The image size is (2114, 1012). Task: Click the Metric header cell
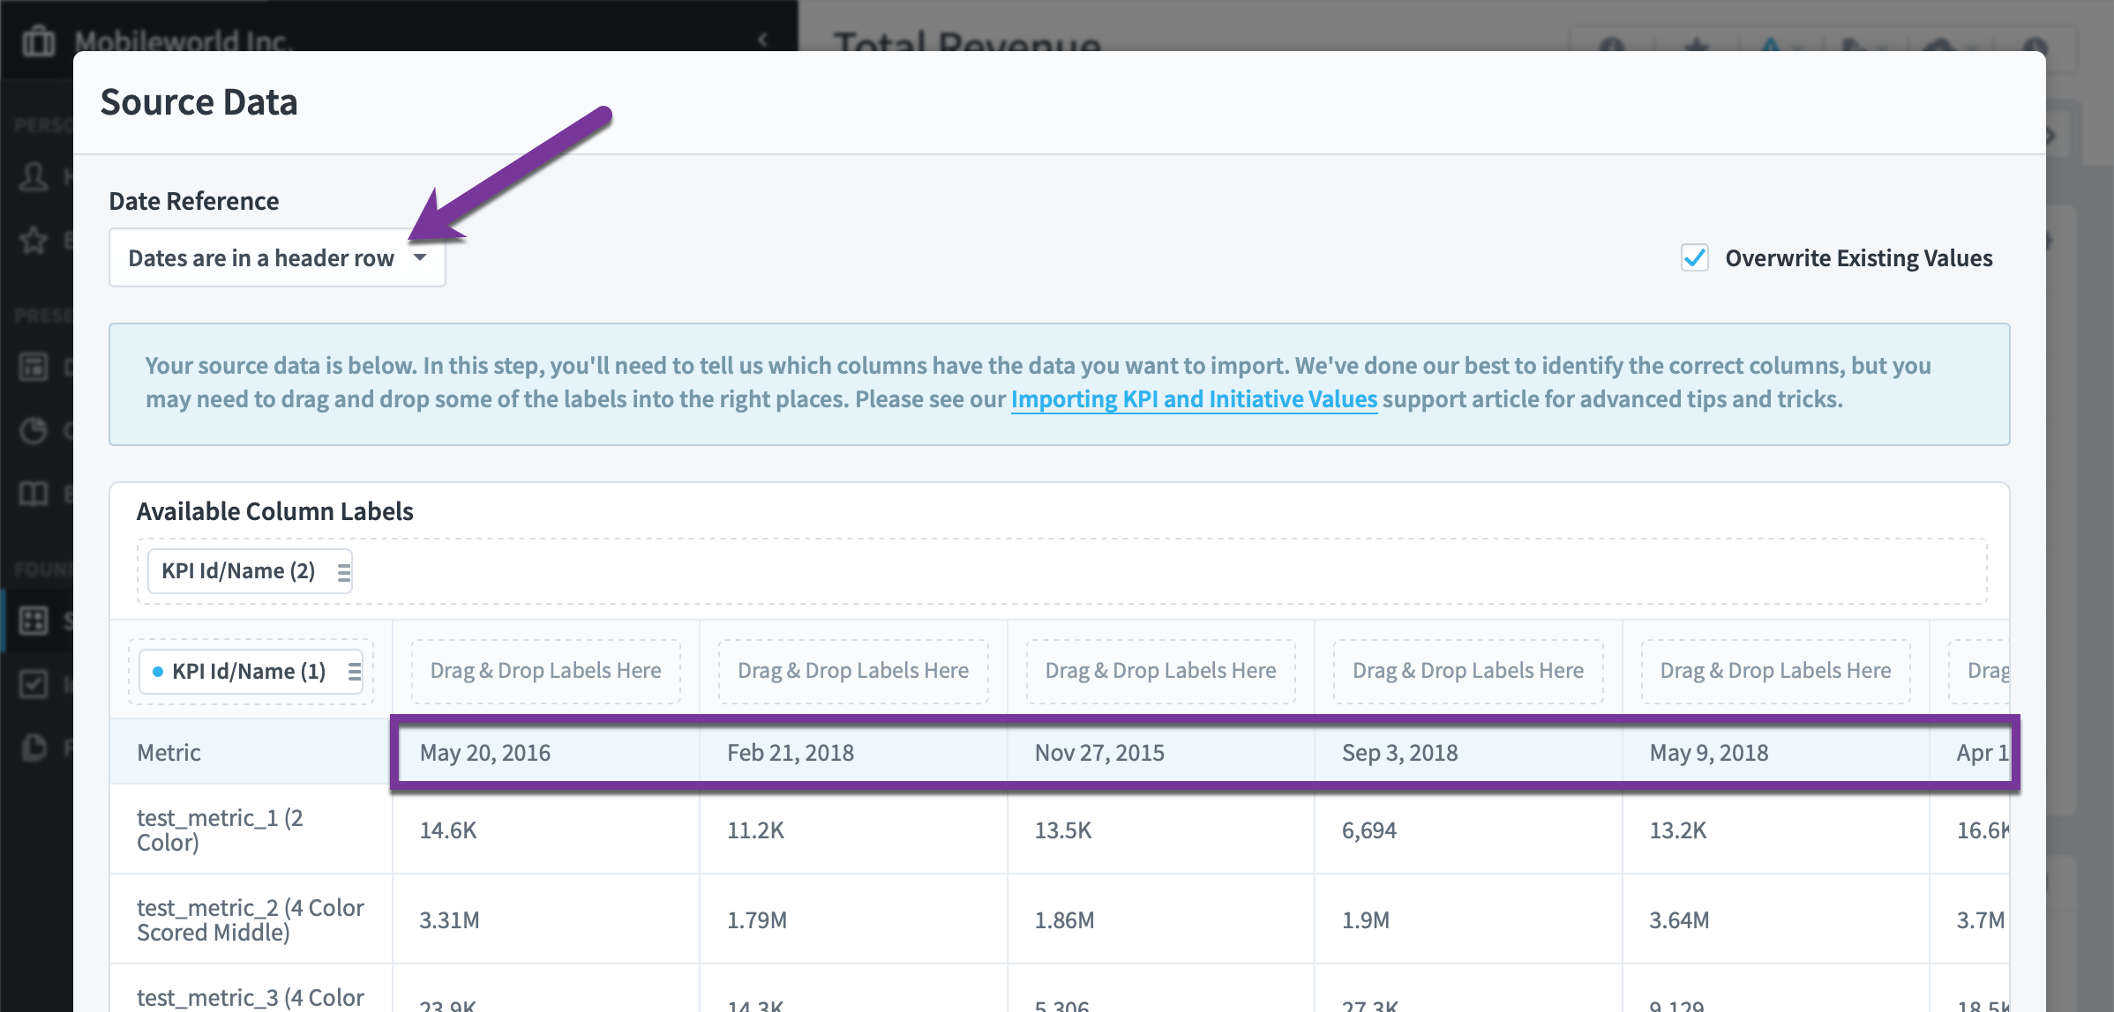(251, 752)
